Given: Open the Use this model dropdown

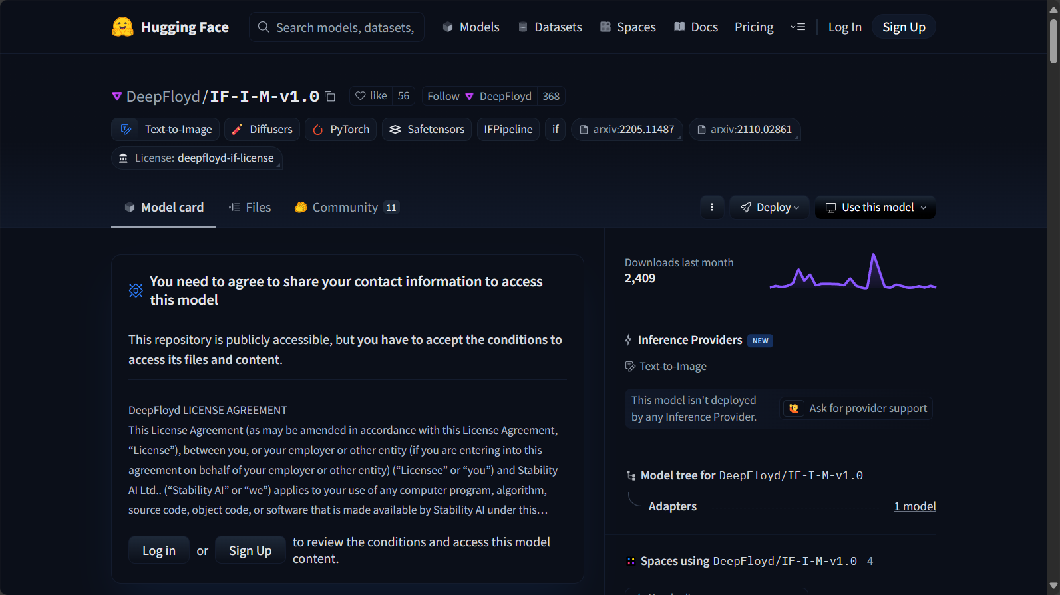Looking at the screenshot, I should pos(876,208).
